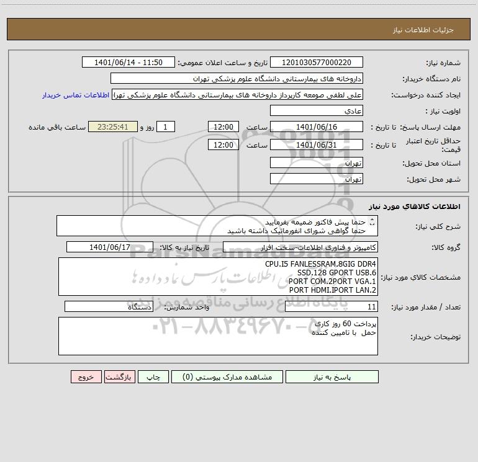The image size is (478, 462).
Task: Click the حداقل تاریخ اعتبار قیمت label
Action: (433, 145)
